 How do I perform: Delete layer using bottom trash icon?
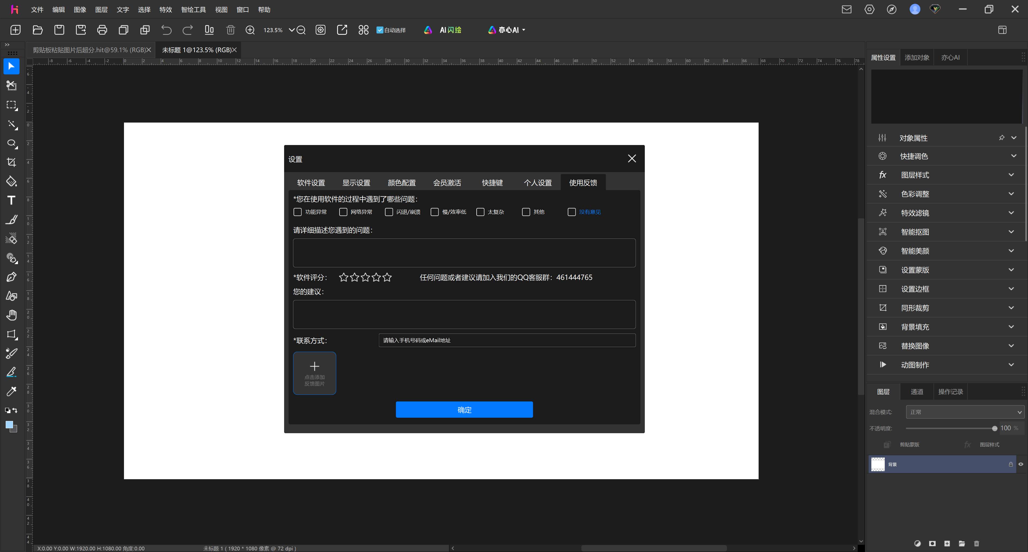[977, 544]
